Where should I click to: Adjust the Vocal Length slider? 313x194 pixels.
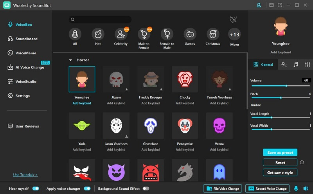(x=281, y=118)
